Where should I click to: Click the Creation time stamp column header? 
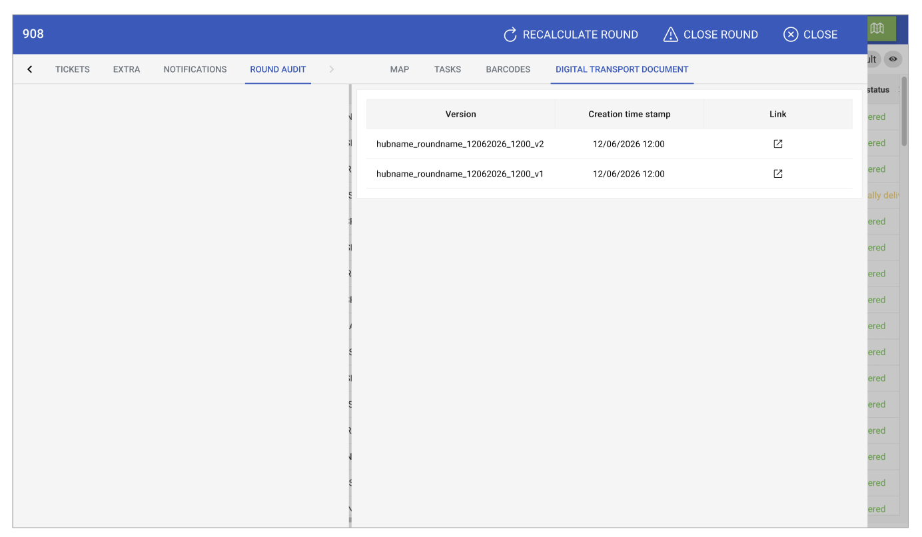pyautogui.click(x=630, y=114)
